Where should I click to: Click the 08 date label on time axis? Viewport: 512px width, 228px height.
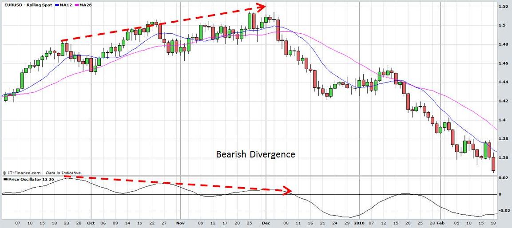coord(286,224)
